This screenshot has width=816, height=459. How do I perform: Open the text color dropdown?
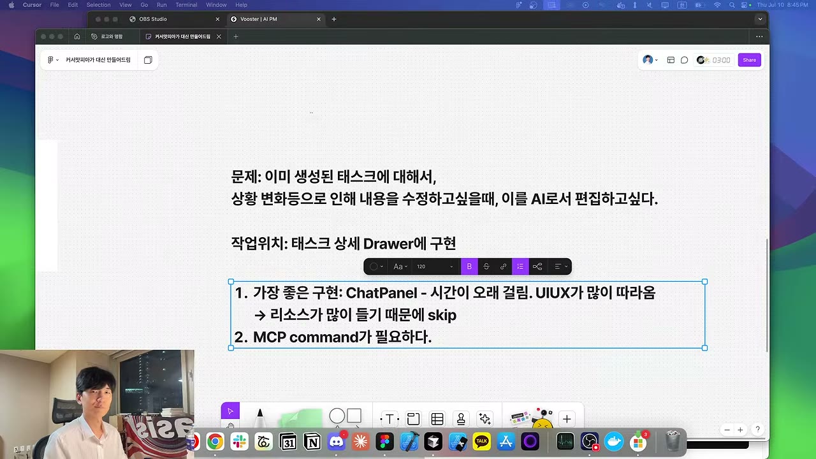pyautogui.click(x=376, y=266)
